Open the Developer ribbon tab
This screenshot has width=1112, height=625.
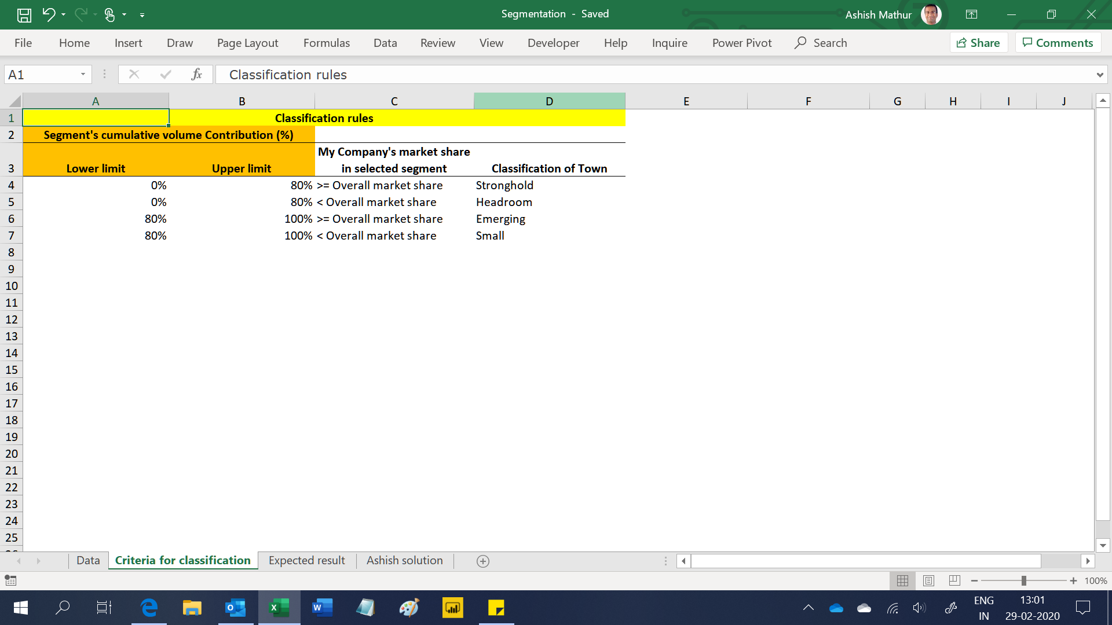tap(553, 43)
